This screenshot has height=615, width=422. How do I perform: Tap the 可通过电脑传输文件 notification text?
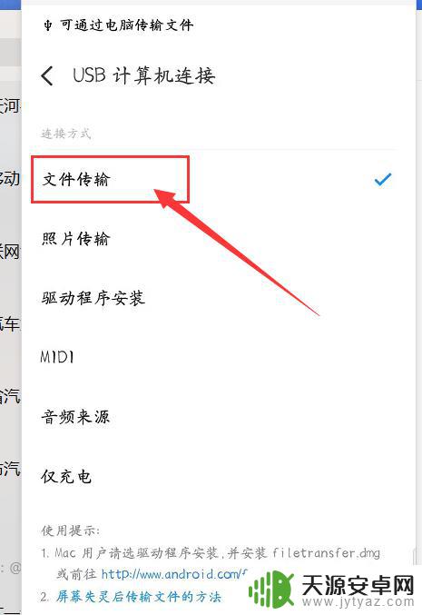pos(126,25)
